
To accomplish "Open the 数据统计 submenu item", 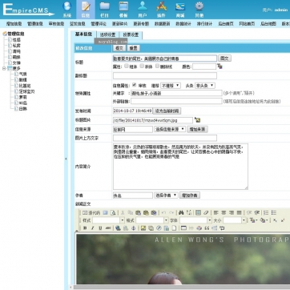I will (x=183, y=24).
